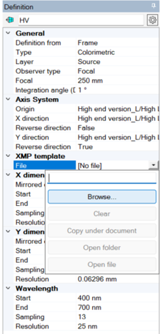Click the sensor icon beside the HV name
This screenshot has height=334, width=160.
pos(10,20)
